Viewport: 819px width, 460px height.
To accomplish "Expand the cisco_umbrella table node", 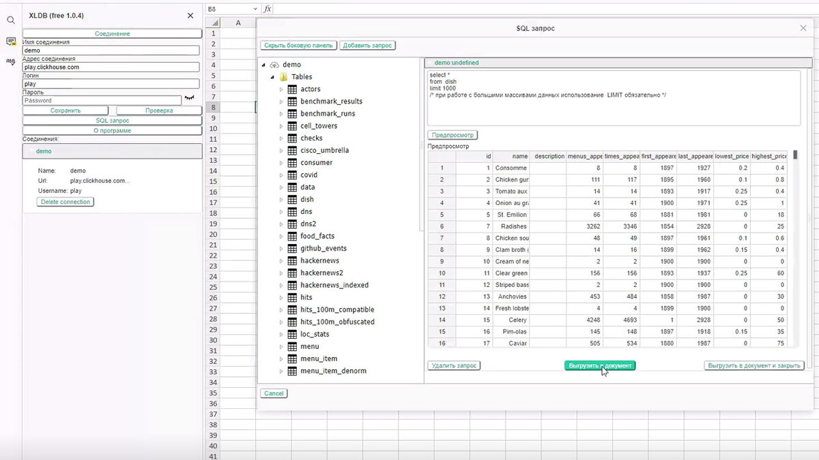I will [281, 151].
